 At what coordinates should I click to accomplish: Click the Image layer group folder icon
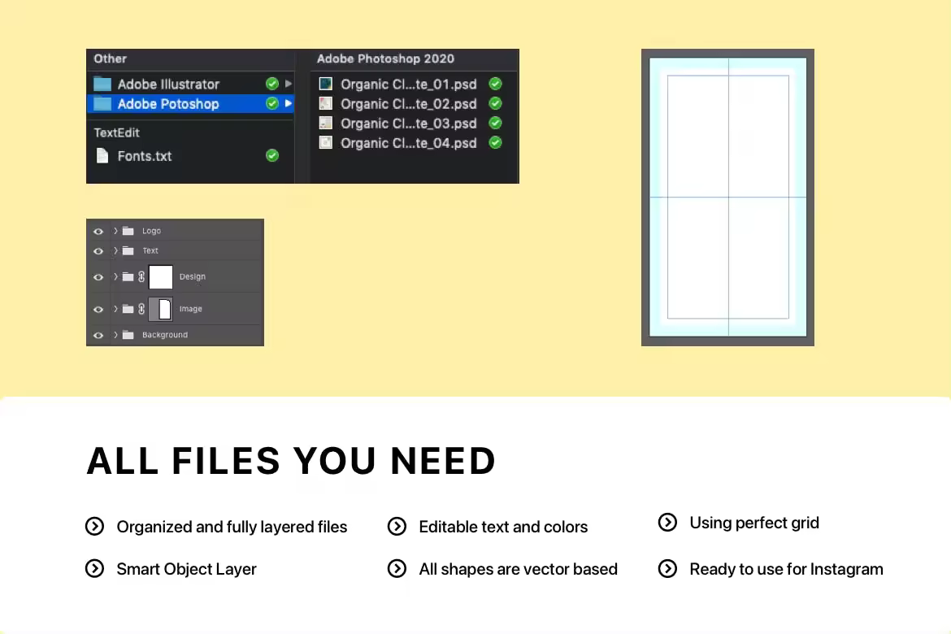(128, 309)
